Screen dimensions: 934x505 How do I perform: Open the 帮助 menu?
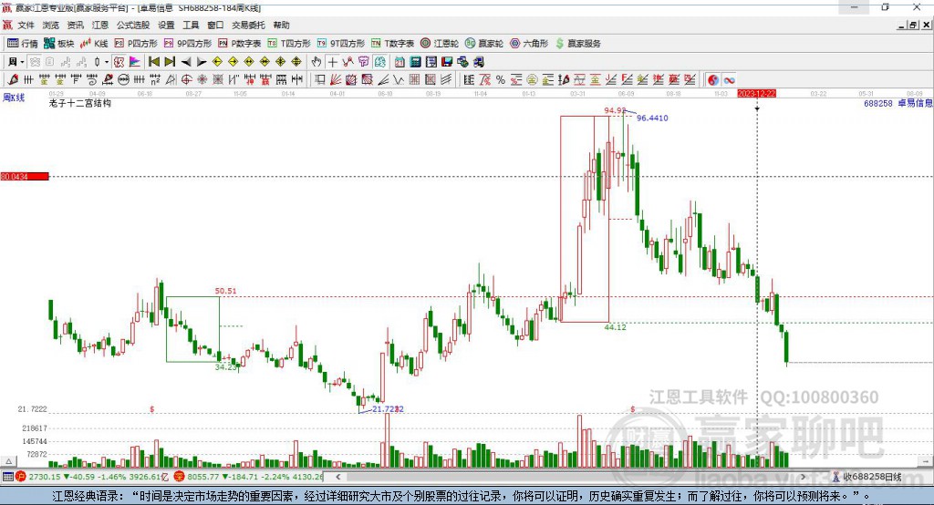click(281, 25)
